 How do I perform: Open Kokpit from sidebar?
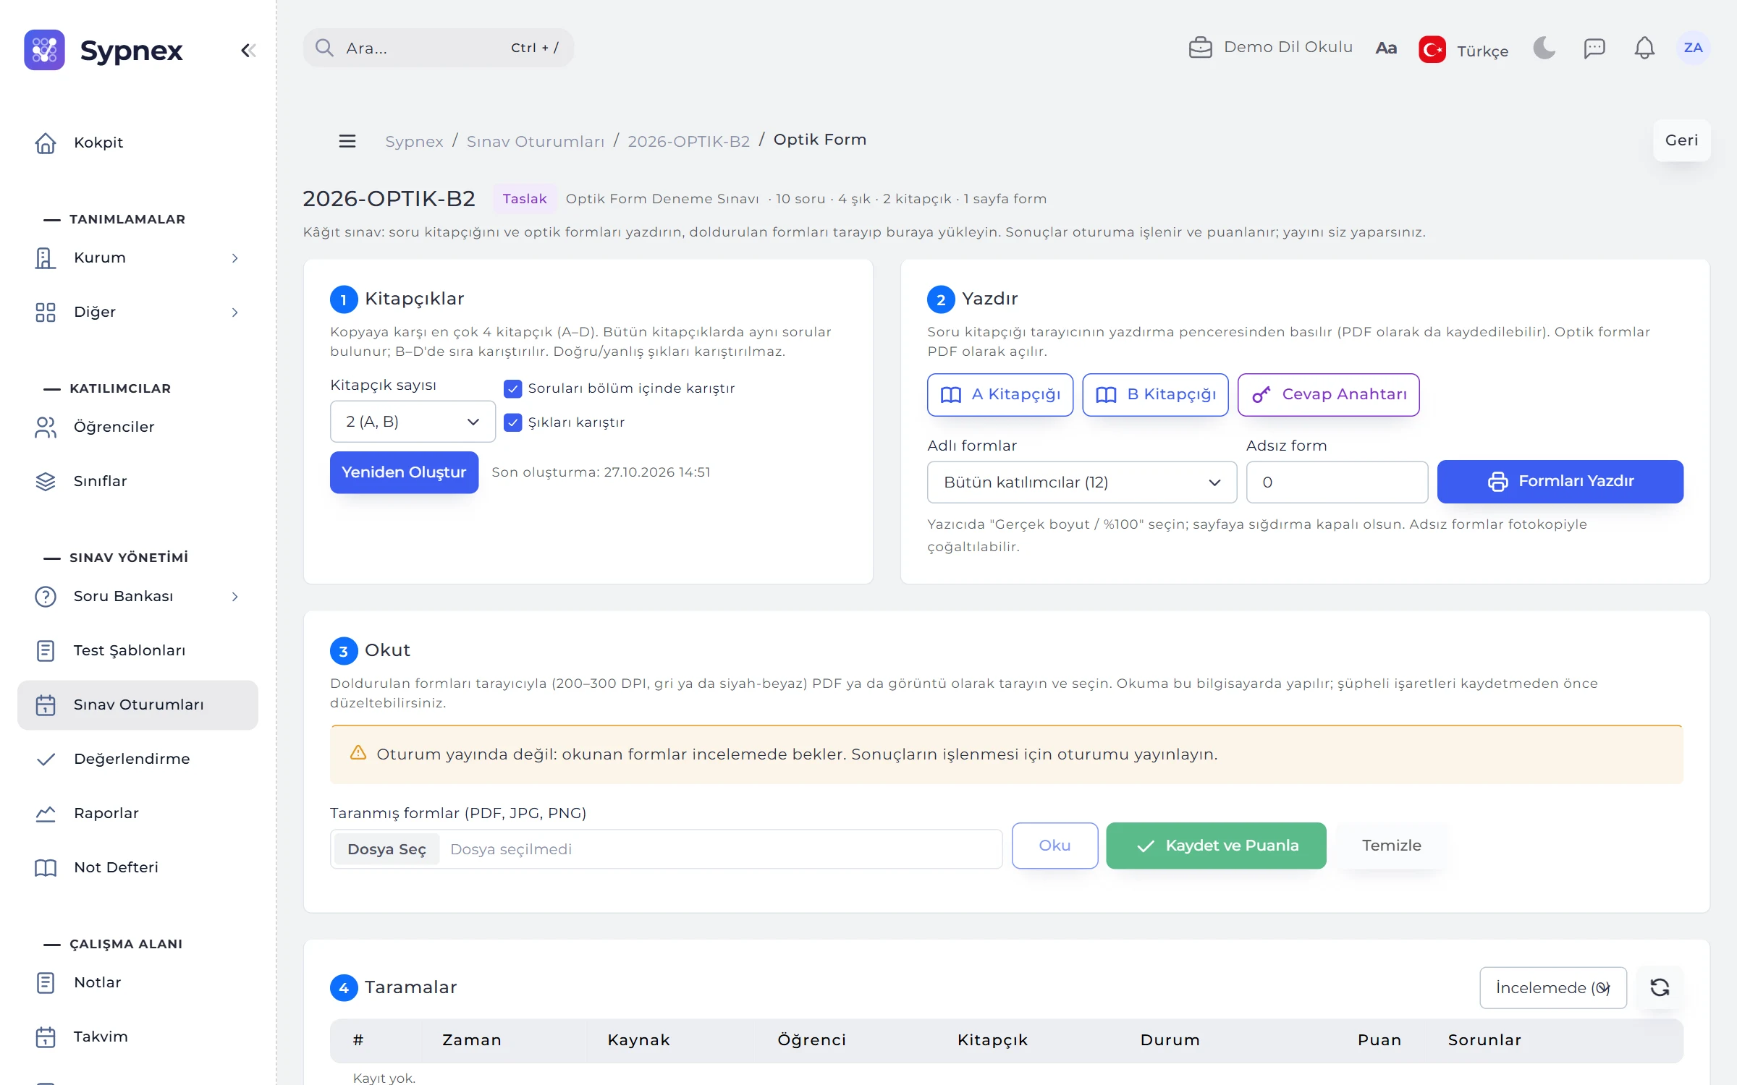click(138, 142)
